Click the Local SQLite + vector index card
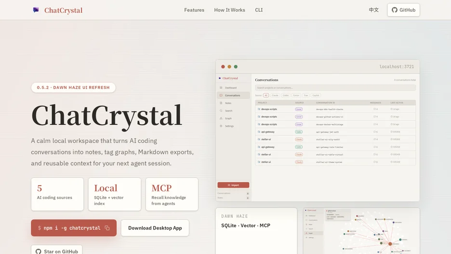451x254 pixels. click(115, 194)
